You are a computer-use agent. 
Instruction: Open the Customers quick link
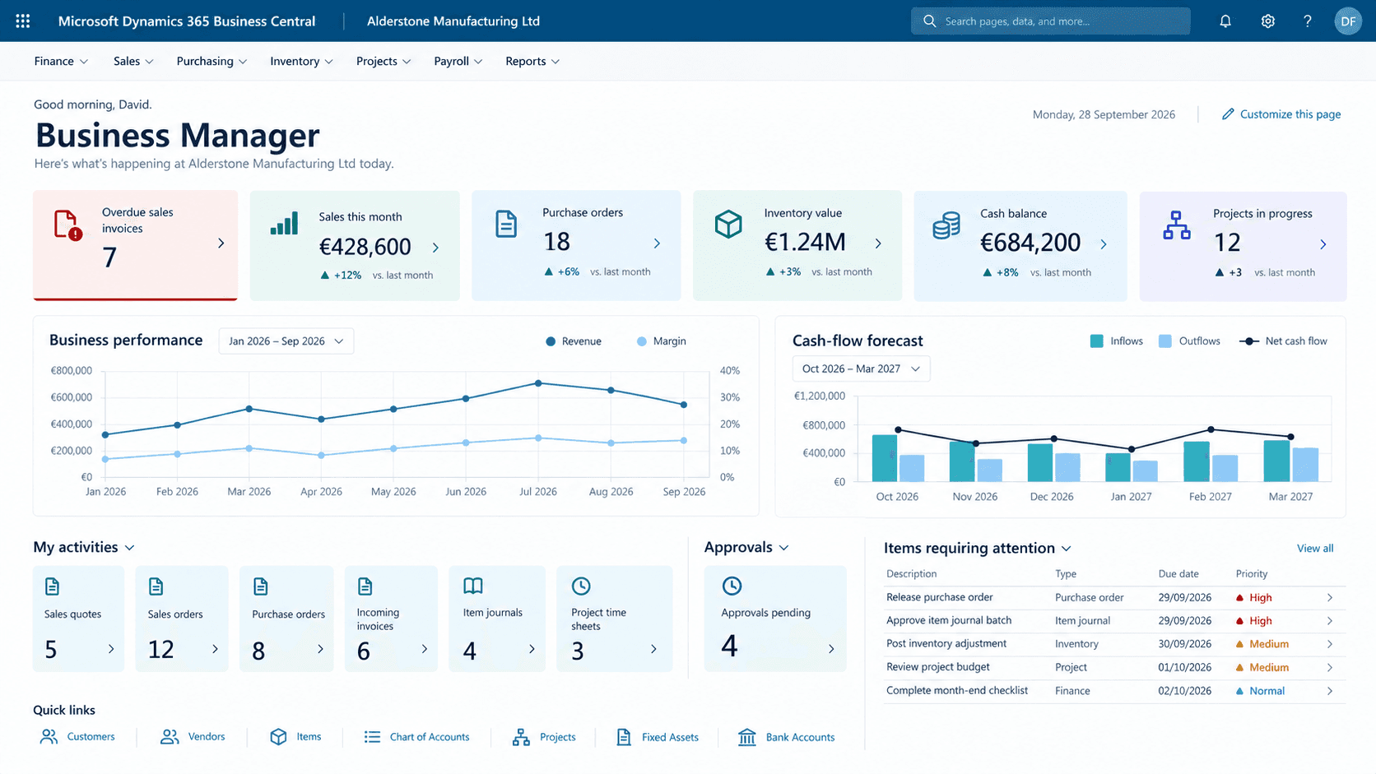coord(77,737)
